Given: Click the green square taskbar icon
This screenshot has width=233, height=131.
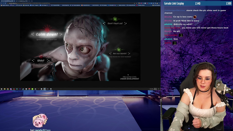Looking at the screenshot, I should click(32, 89).
